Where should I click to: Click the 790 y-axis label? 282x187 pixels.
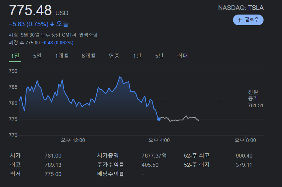[x=13, y=71]
